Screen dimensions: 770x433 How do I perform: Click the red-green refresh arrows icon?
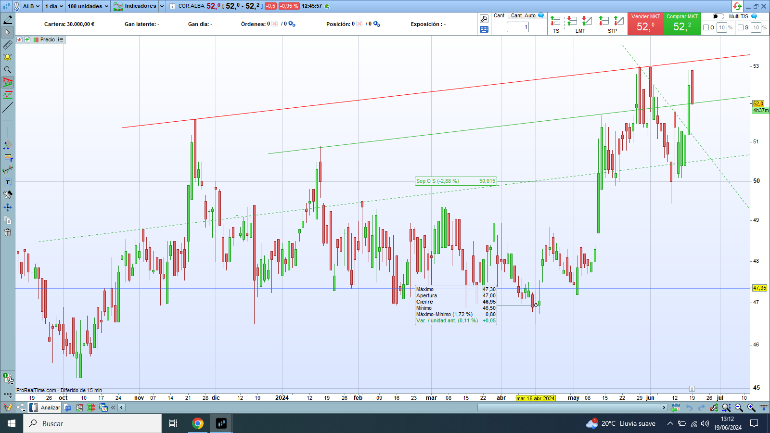(737, 6)
